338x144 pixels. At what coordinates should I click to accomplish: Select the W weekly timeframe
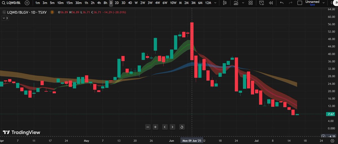[136, 3]
